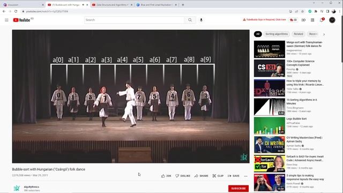Viewport: 343px width, 193px height.
Task: Open the account avatar menu
Action: [x=332, y=20]
